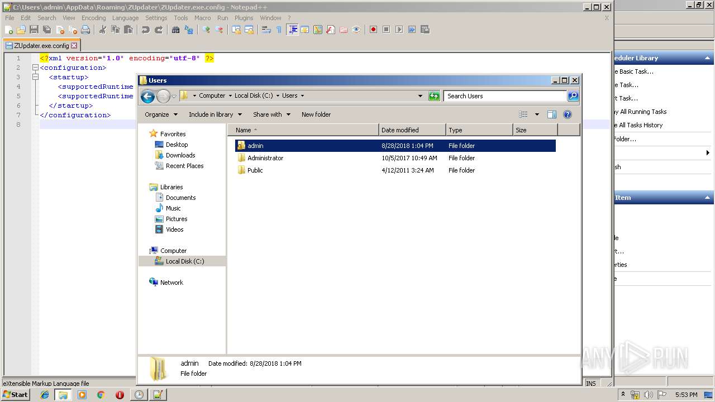Open the Macro menu

pyautogui.click(x=202, y=18)
